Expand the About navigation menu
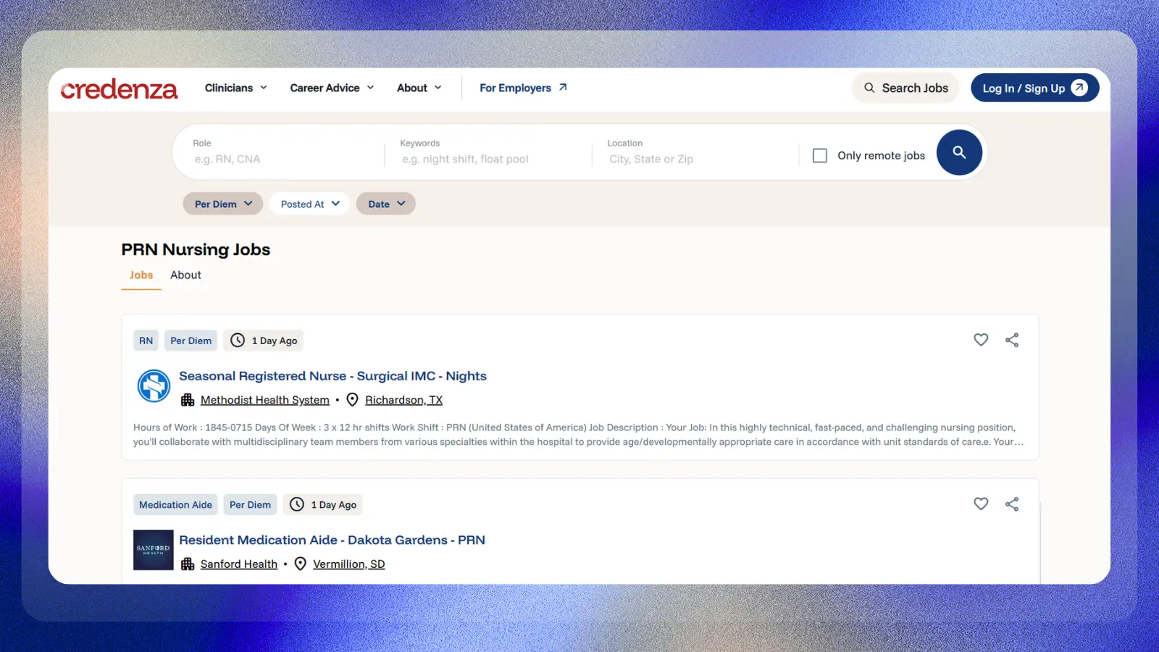Viewport: 1159px width, 652px height. [419, 88]
